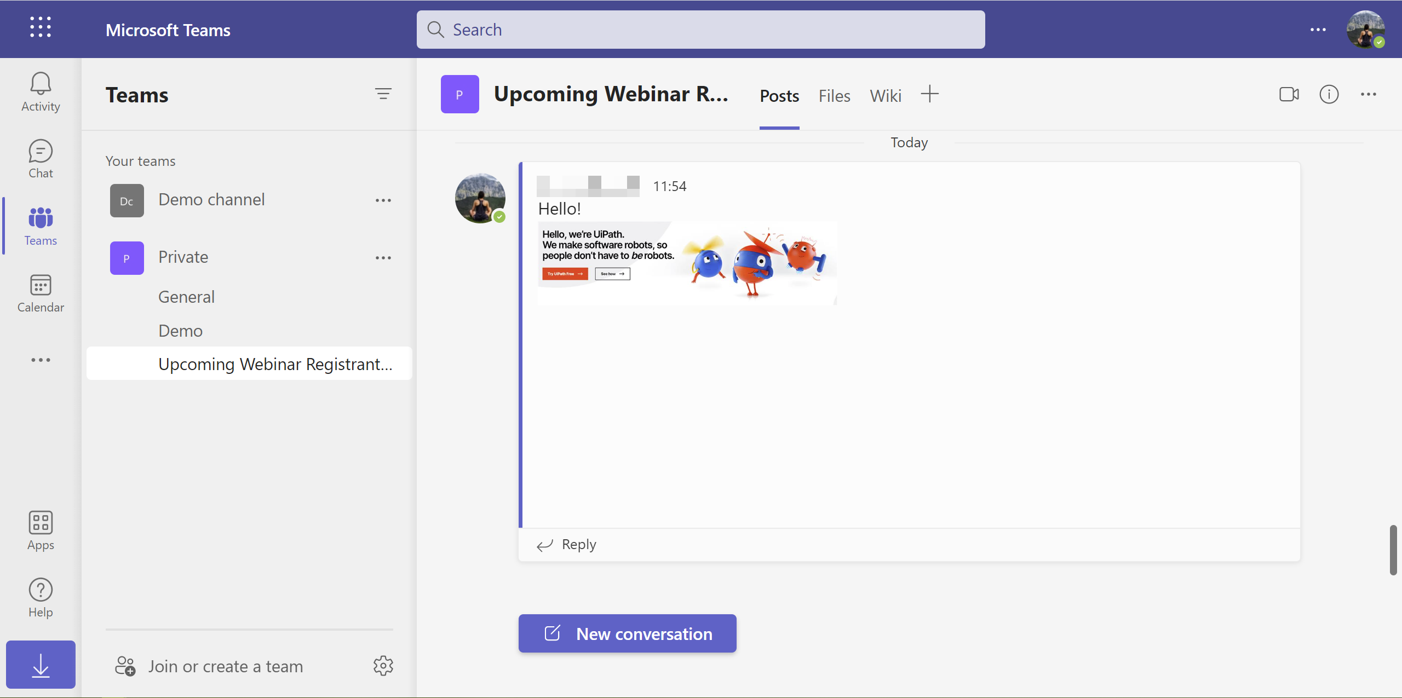1402x698 pixels.
Task: Click the Private team P avatar
Action: (127, 258)
